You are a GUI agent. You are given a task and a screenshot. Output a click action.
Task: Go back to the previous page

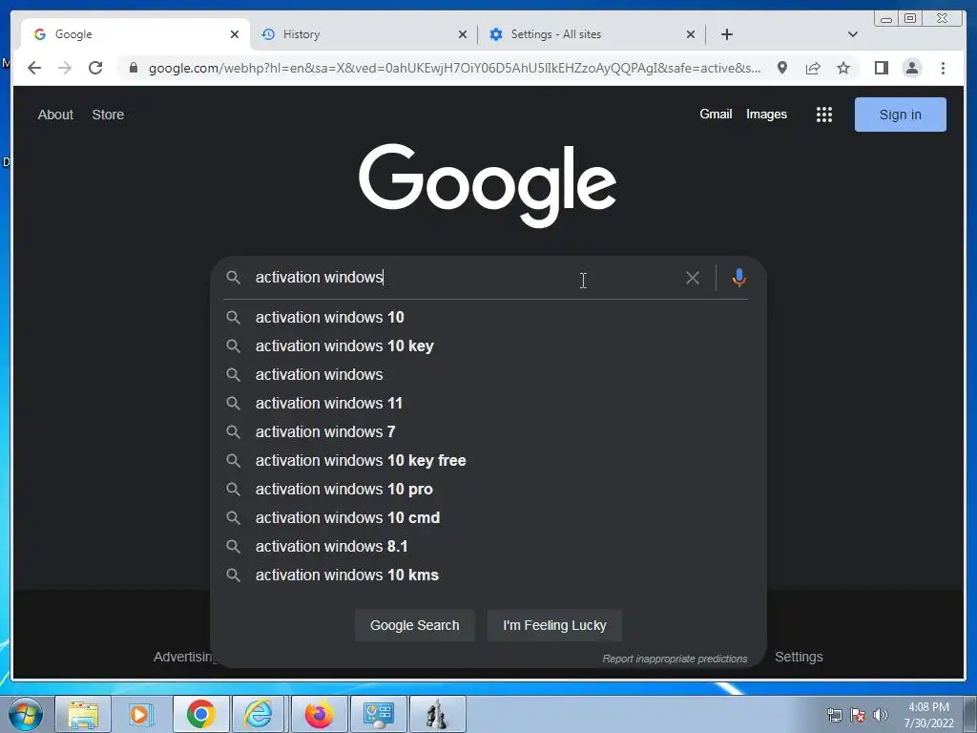(34, 68)
